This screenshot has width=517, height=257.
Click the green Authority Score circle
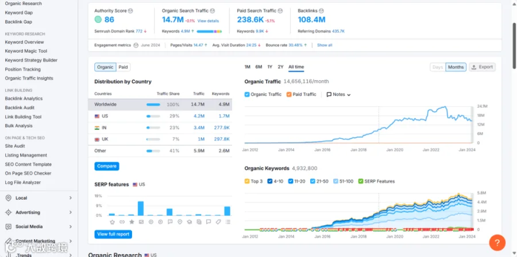(98, 20)
